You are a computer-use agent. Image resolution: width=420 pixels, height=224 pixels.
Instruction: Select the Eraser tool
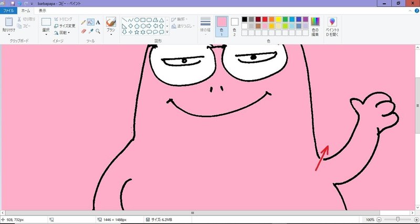coord(83,31)
